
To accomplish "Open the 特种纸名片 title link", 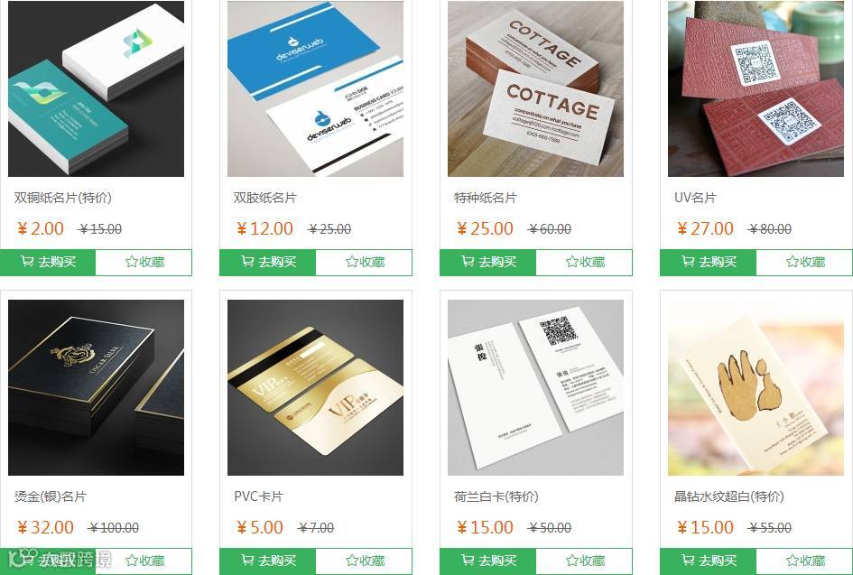I will click(486, 198).
